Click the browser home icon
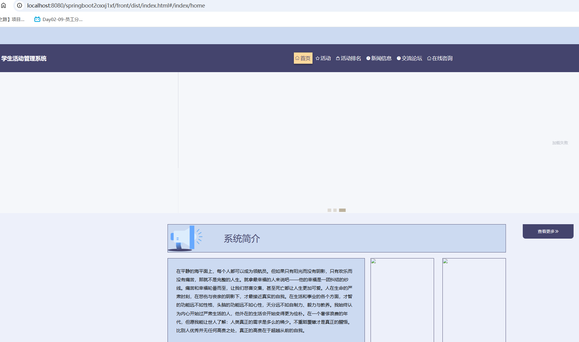The height and width of the screenshot is (342, 579). (4, 5)
